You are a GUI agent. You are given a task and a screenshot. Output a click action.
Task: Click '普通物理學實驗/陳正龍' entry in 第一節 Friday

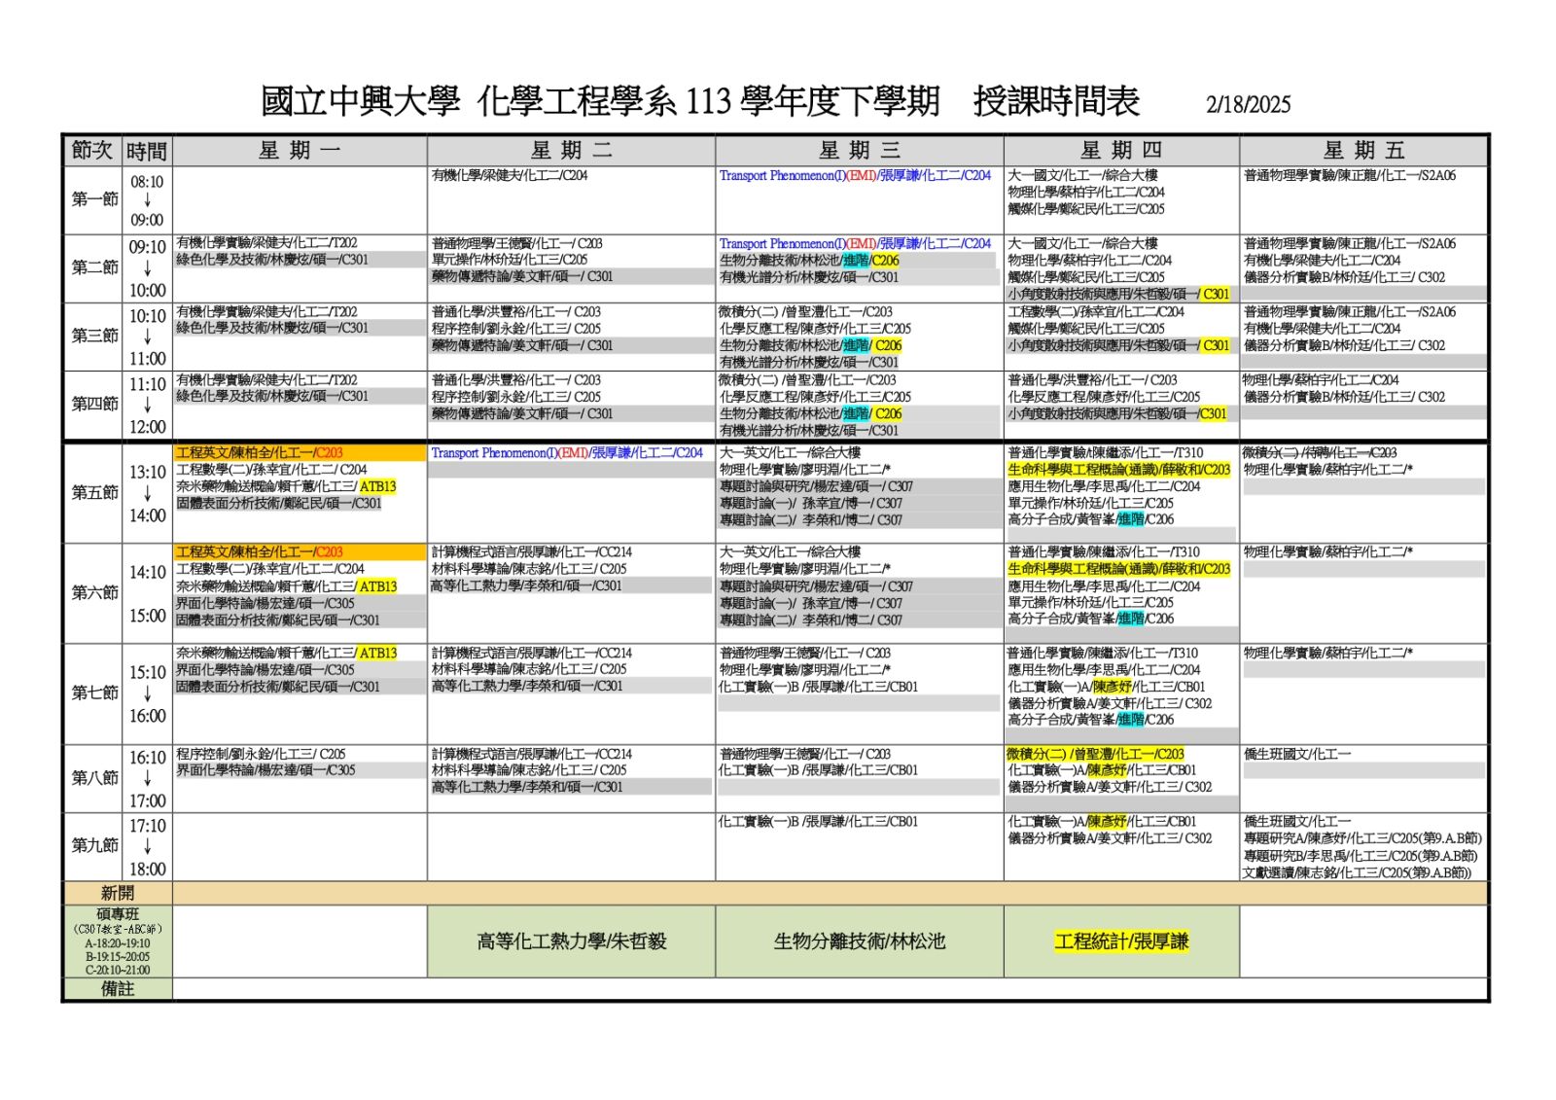tap(1350, 176)
